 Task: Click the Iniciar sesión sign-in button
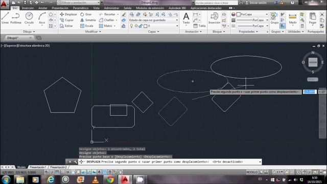click(x=256, y=3)
